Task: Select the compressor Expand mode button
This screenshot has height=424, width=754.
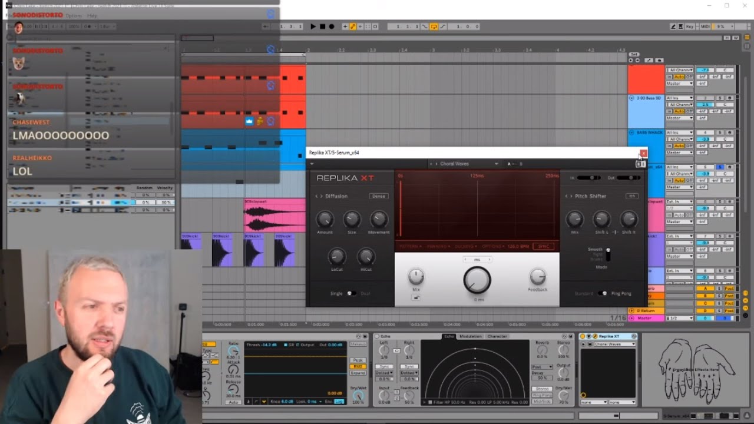Action: pos(358,373)
